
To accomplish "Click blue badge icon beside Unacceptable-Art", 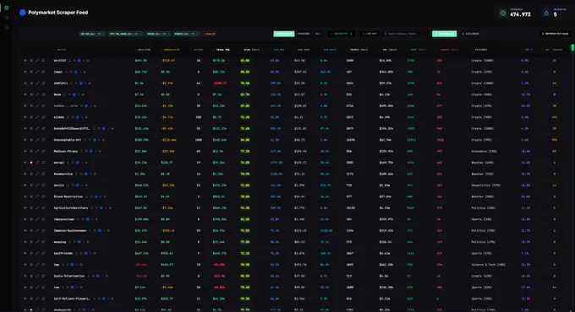I will click(x=94, y=140).
